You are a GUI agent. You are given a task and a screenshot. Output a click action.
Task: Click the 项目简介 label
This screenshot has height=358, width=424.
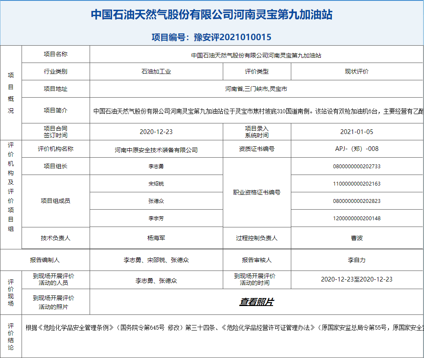point(56,110)
